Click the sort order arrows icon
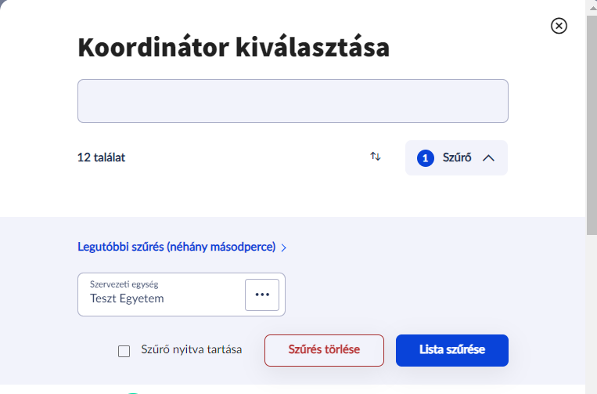 pyautogui.click(x=376, y=157)
